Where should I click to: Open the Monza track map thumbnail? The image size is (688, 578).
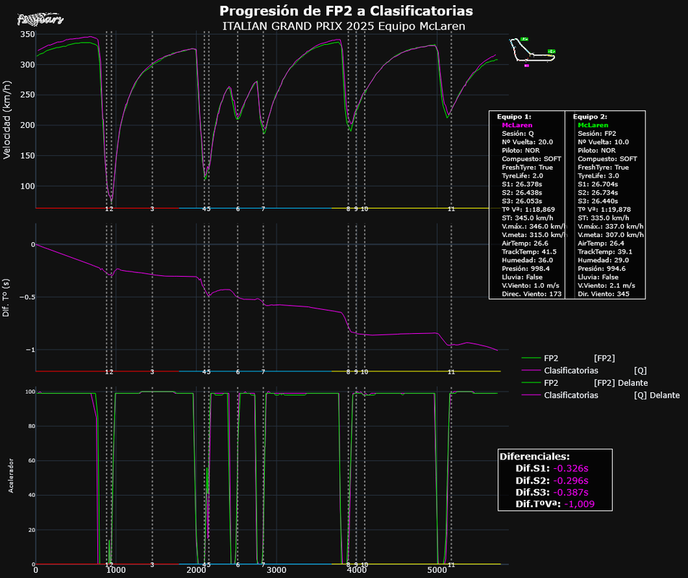[533, 52]
